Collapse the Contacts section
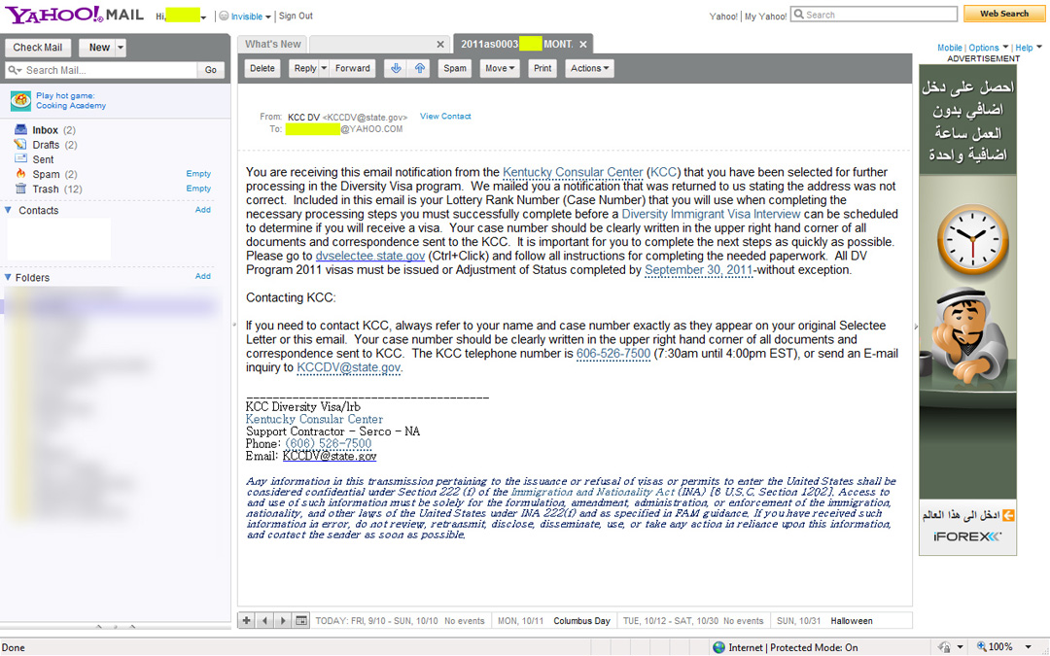Screen dimensions: 1050x656 pyautogui.click(x=8, y=210)
